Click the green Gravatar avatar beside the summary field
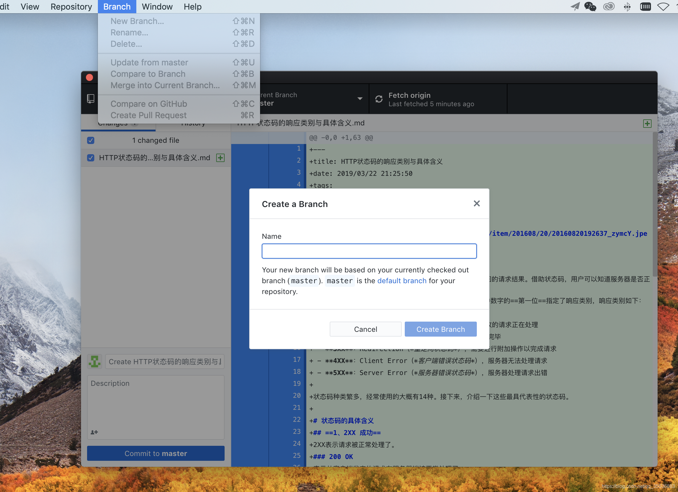This screenshot has height=492, width=678. [94, 361]
